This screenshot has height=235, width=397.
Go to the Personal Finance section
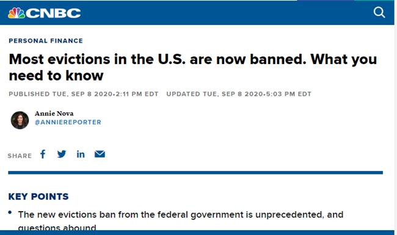[46, 41]
